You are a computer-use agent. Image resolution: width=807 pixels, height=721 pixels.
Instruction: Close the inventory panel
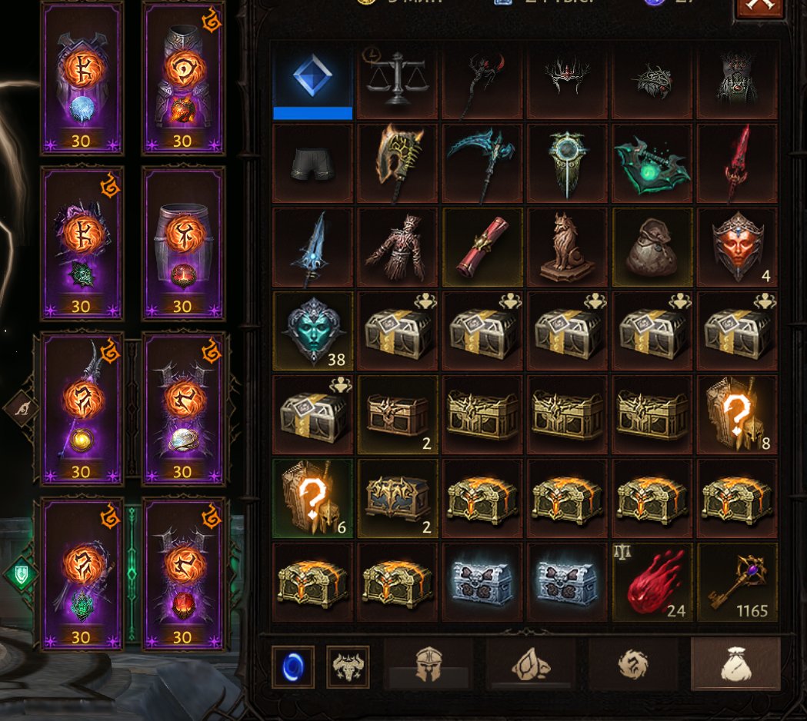click(759, 6)
